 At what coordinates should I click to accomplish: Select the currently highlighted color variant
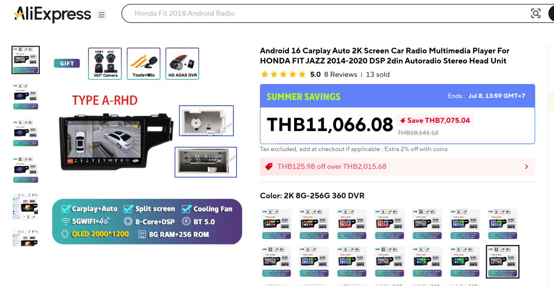(x=503, y=262)
